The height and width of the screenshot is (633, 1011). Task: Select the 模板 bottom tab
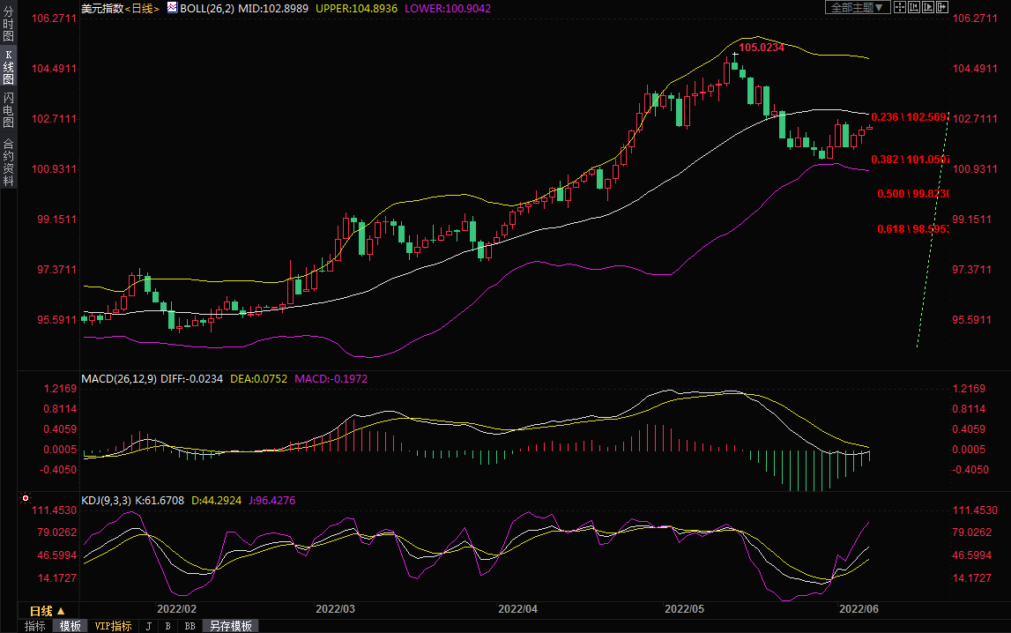coord(71,626)
